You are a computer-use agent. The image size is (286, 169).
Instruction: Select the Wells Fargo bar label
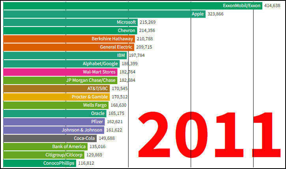[x=95, y=105]
